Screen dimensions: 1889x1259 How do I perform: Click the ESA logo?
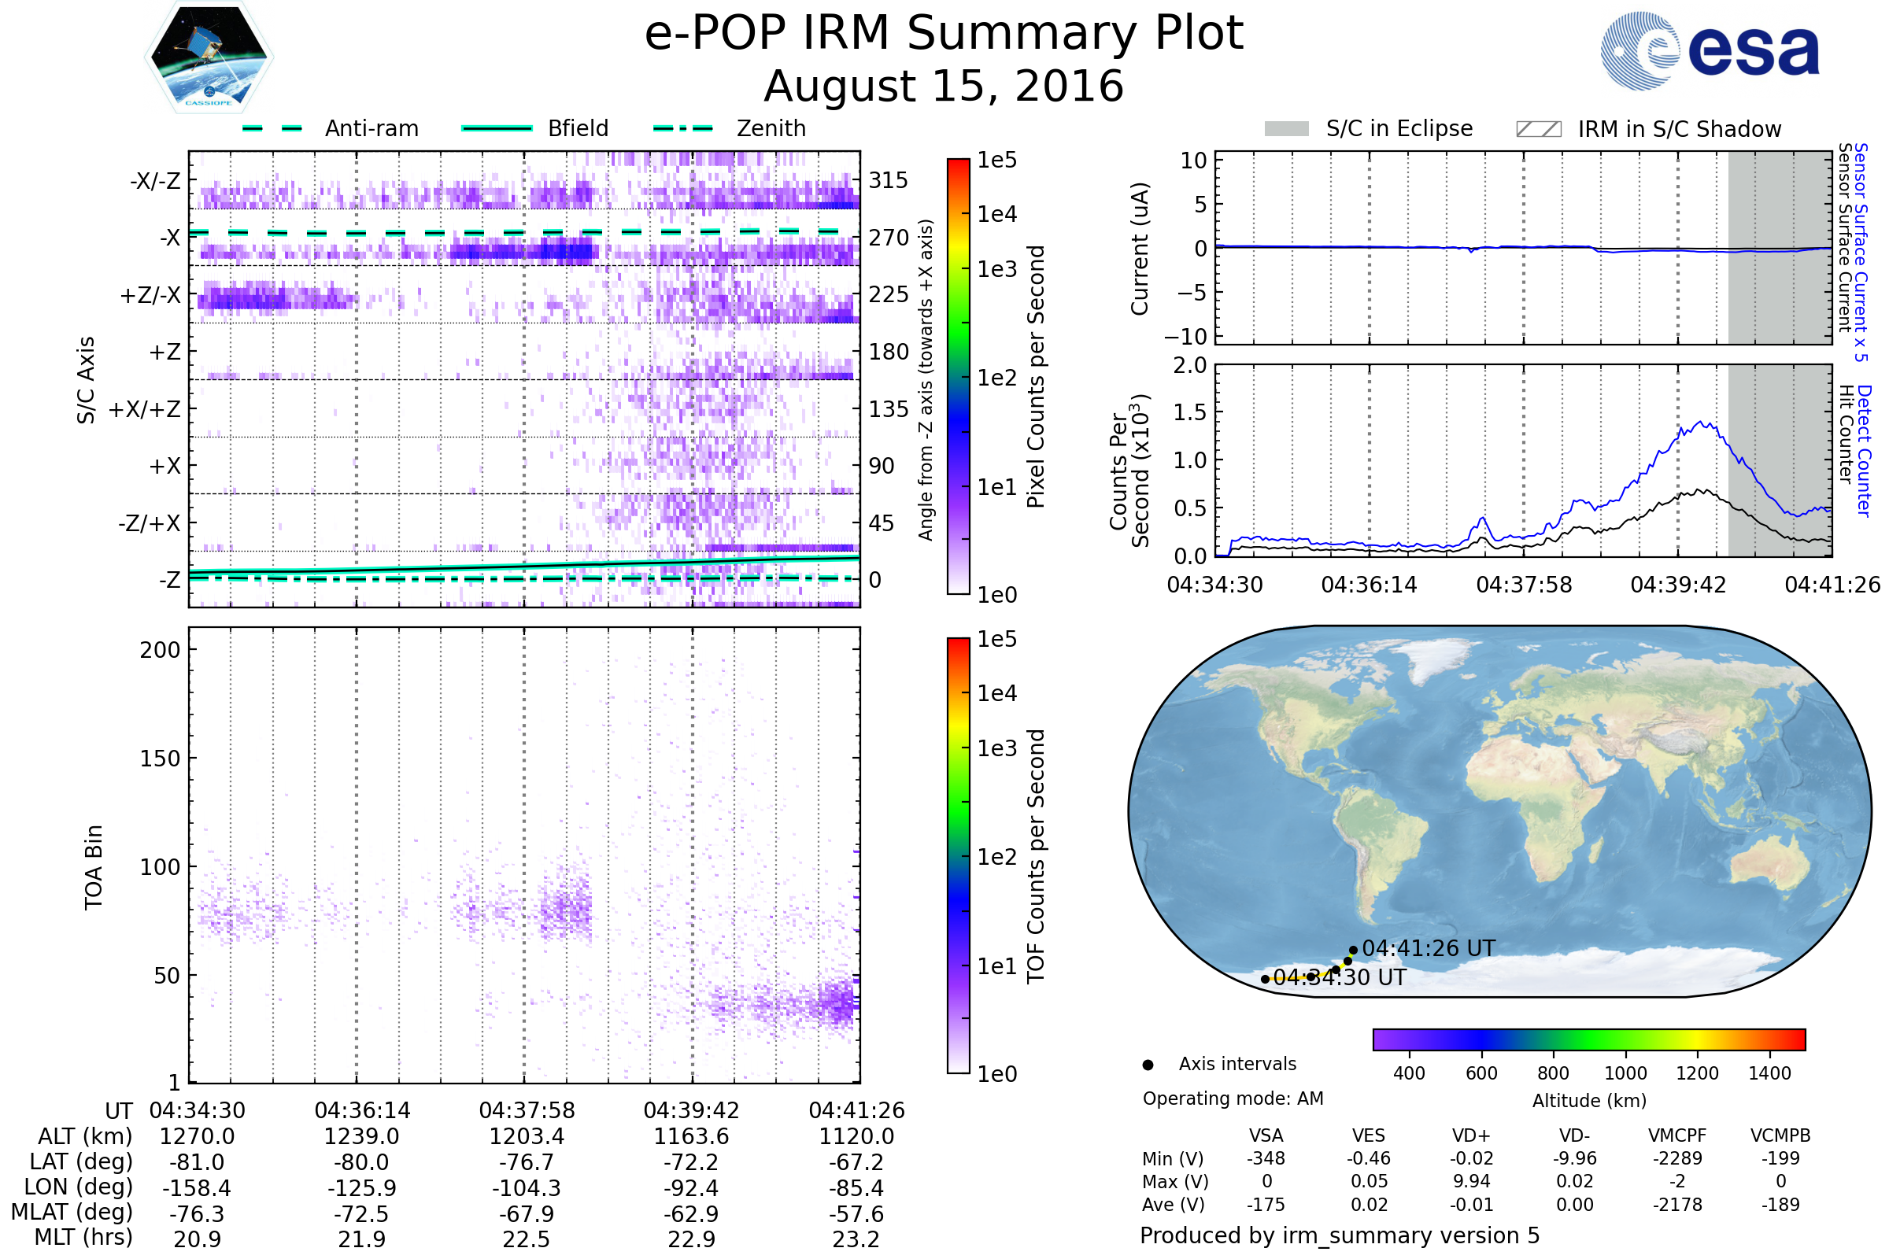pos(1709,51)
